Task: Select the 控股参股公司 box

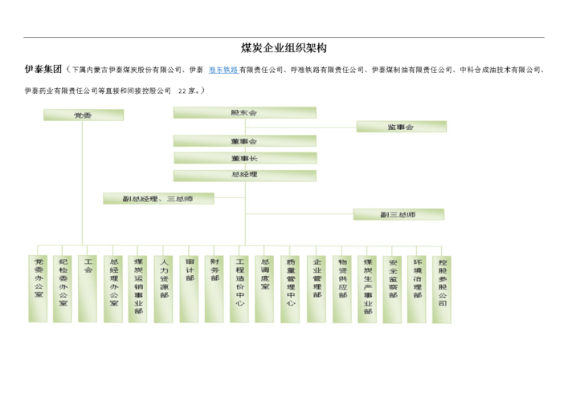Action: coord(442,289)
